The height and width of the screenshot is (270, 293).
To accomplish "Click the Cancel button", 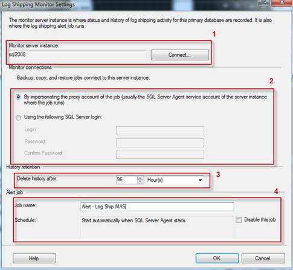I will (263, 258).
